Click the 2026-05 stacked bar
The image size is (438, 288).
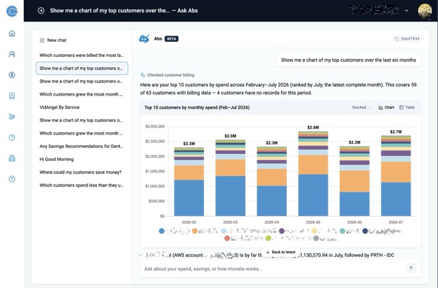(313, 174)
